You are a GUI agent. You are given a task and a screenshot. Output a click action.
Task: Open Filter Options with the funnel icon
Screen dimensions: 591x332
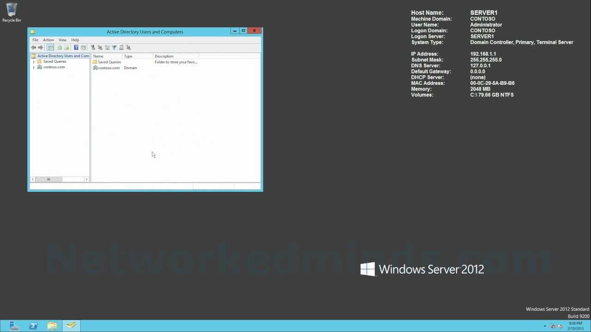pyautogui.click(x=114, y=47)
